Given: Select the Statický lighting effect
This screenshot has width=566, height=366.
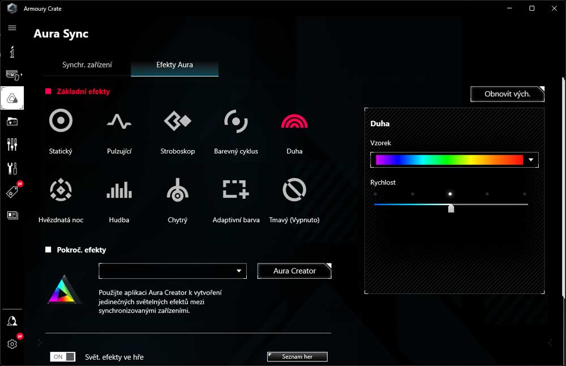Looking at the screenshot, I should point(61,120).
